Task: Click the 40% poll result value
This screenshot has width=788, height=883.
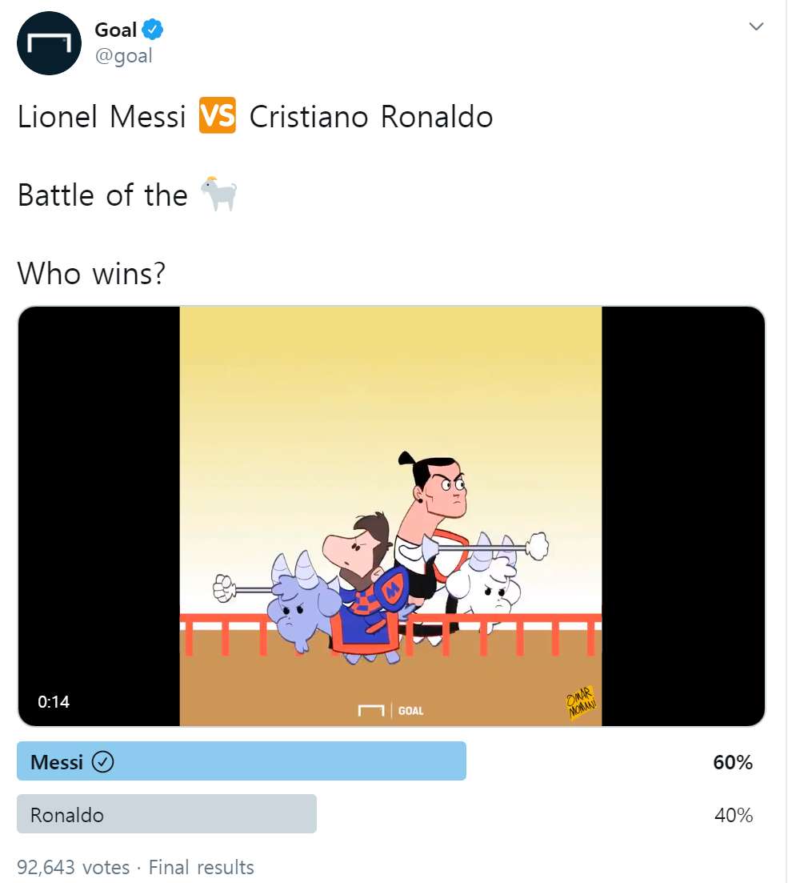Action: pos(733,815)
